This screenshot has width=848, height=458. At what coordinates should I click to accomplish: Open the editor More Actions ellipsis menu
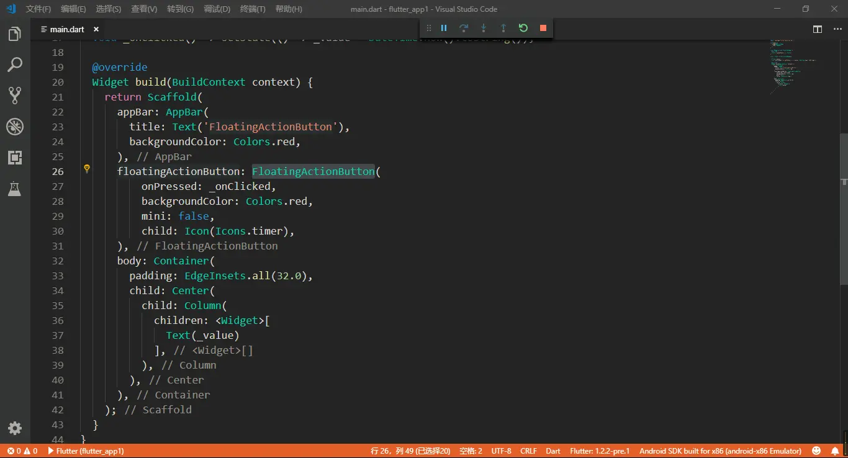coord(836,29)
